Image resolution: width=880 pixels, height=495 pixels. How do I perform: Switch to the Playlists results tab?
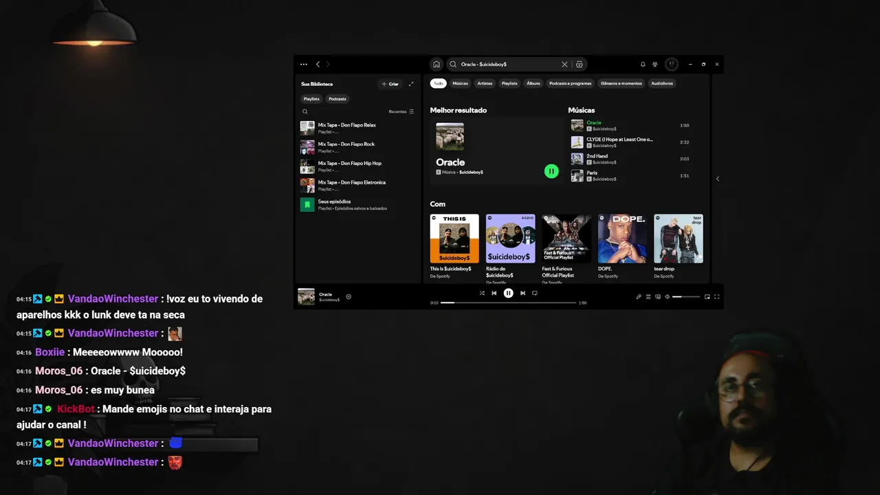[509, 83]
